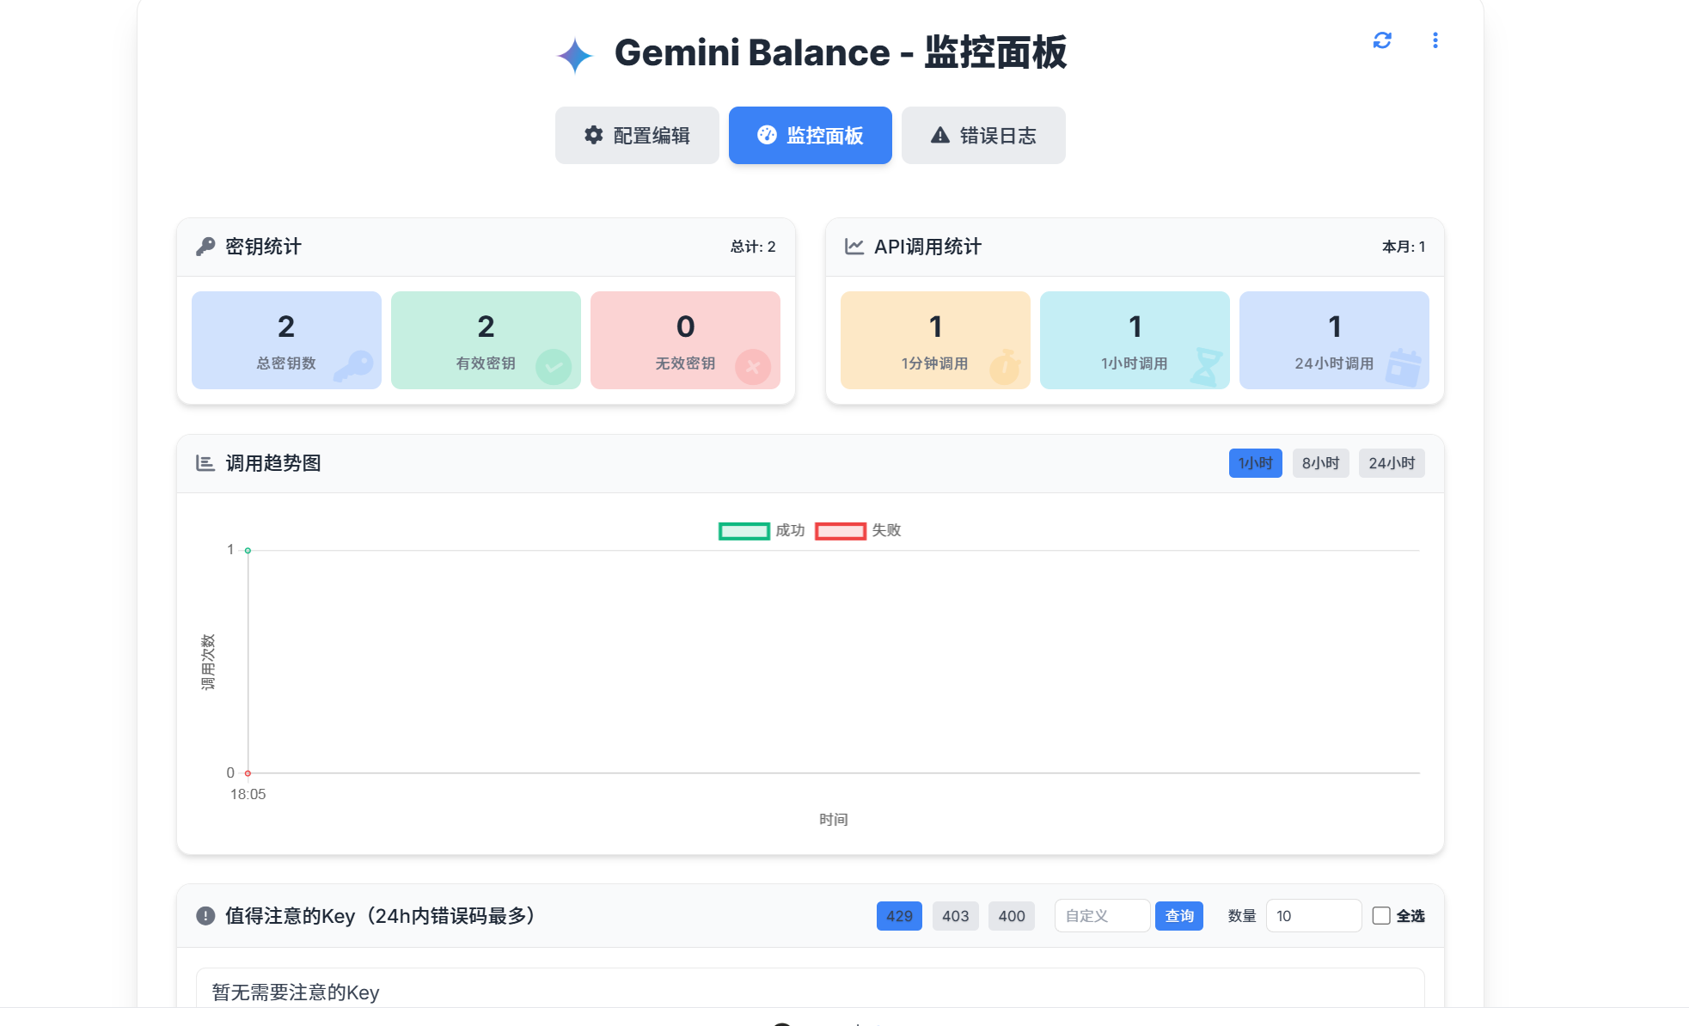Click the key icon on total keys card
The image size is (1689, 1026).
[353, 366]
